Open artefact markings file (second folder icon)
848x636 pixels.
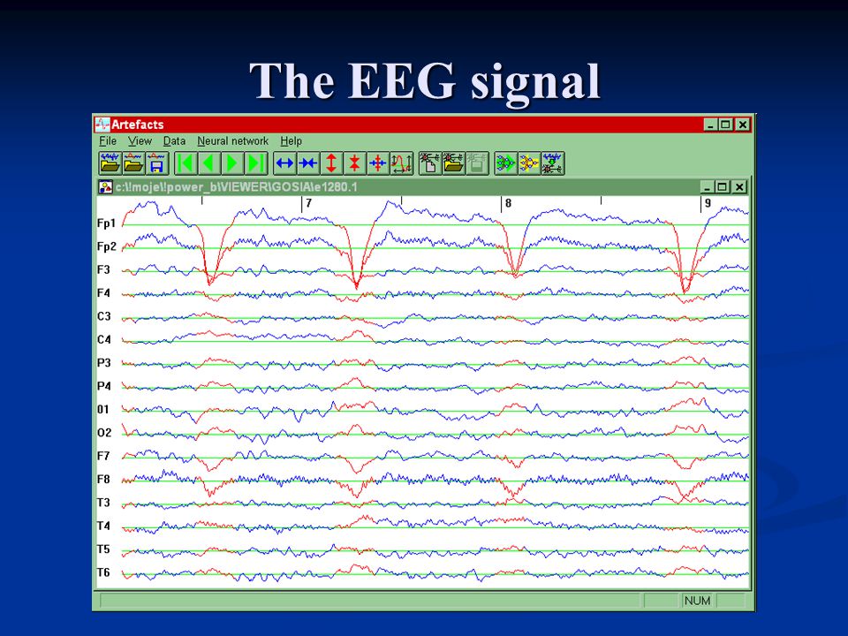pos(133,163)
